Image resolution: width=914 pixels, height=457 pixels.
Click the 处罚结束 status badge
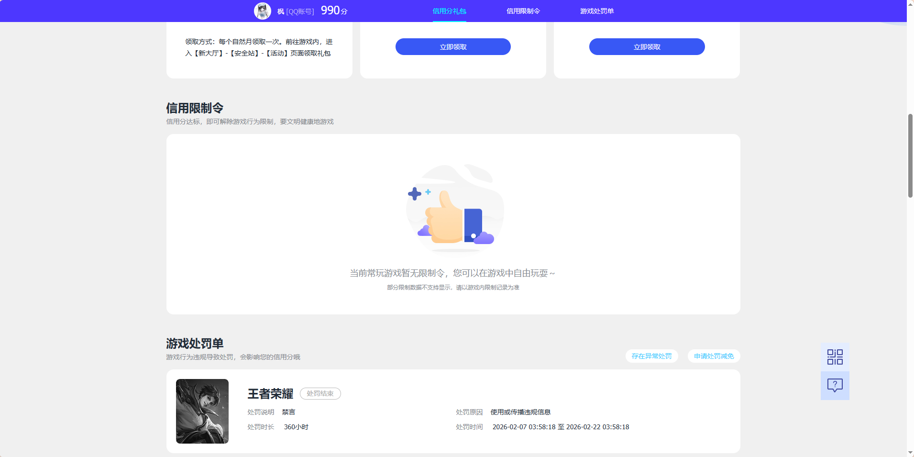319,393
